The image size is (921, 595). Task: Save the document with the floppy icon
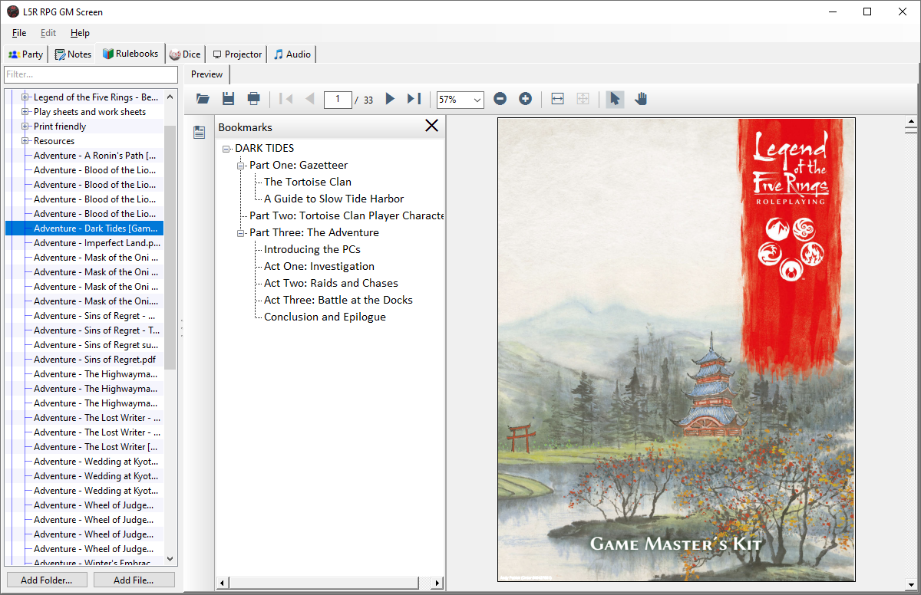coord(228,99)
